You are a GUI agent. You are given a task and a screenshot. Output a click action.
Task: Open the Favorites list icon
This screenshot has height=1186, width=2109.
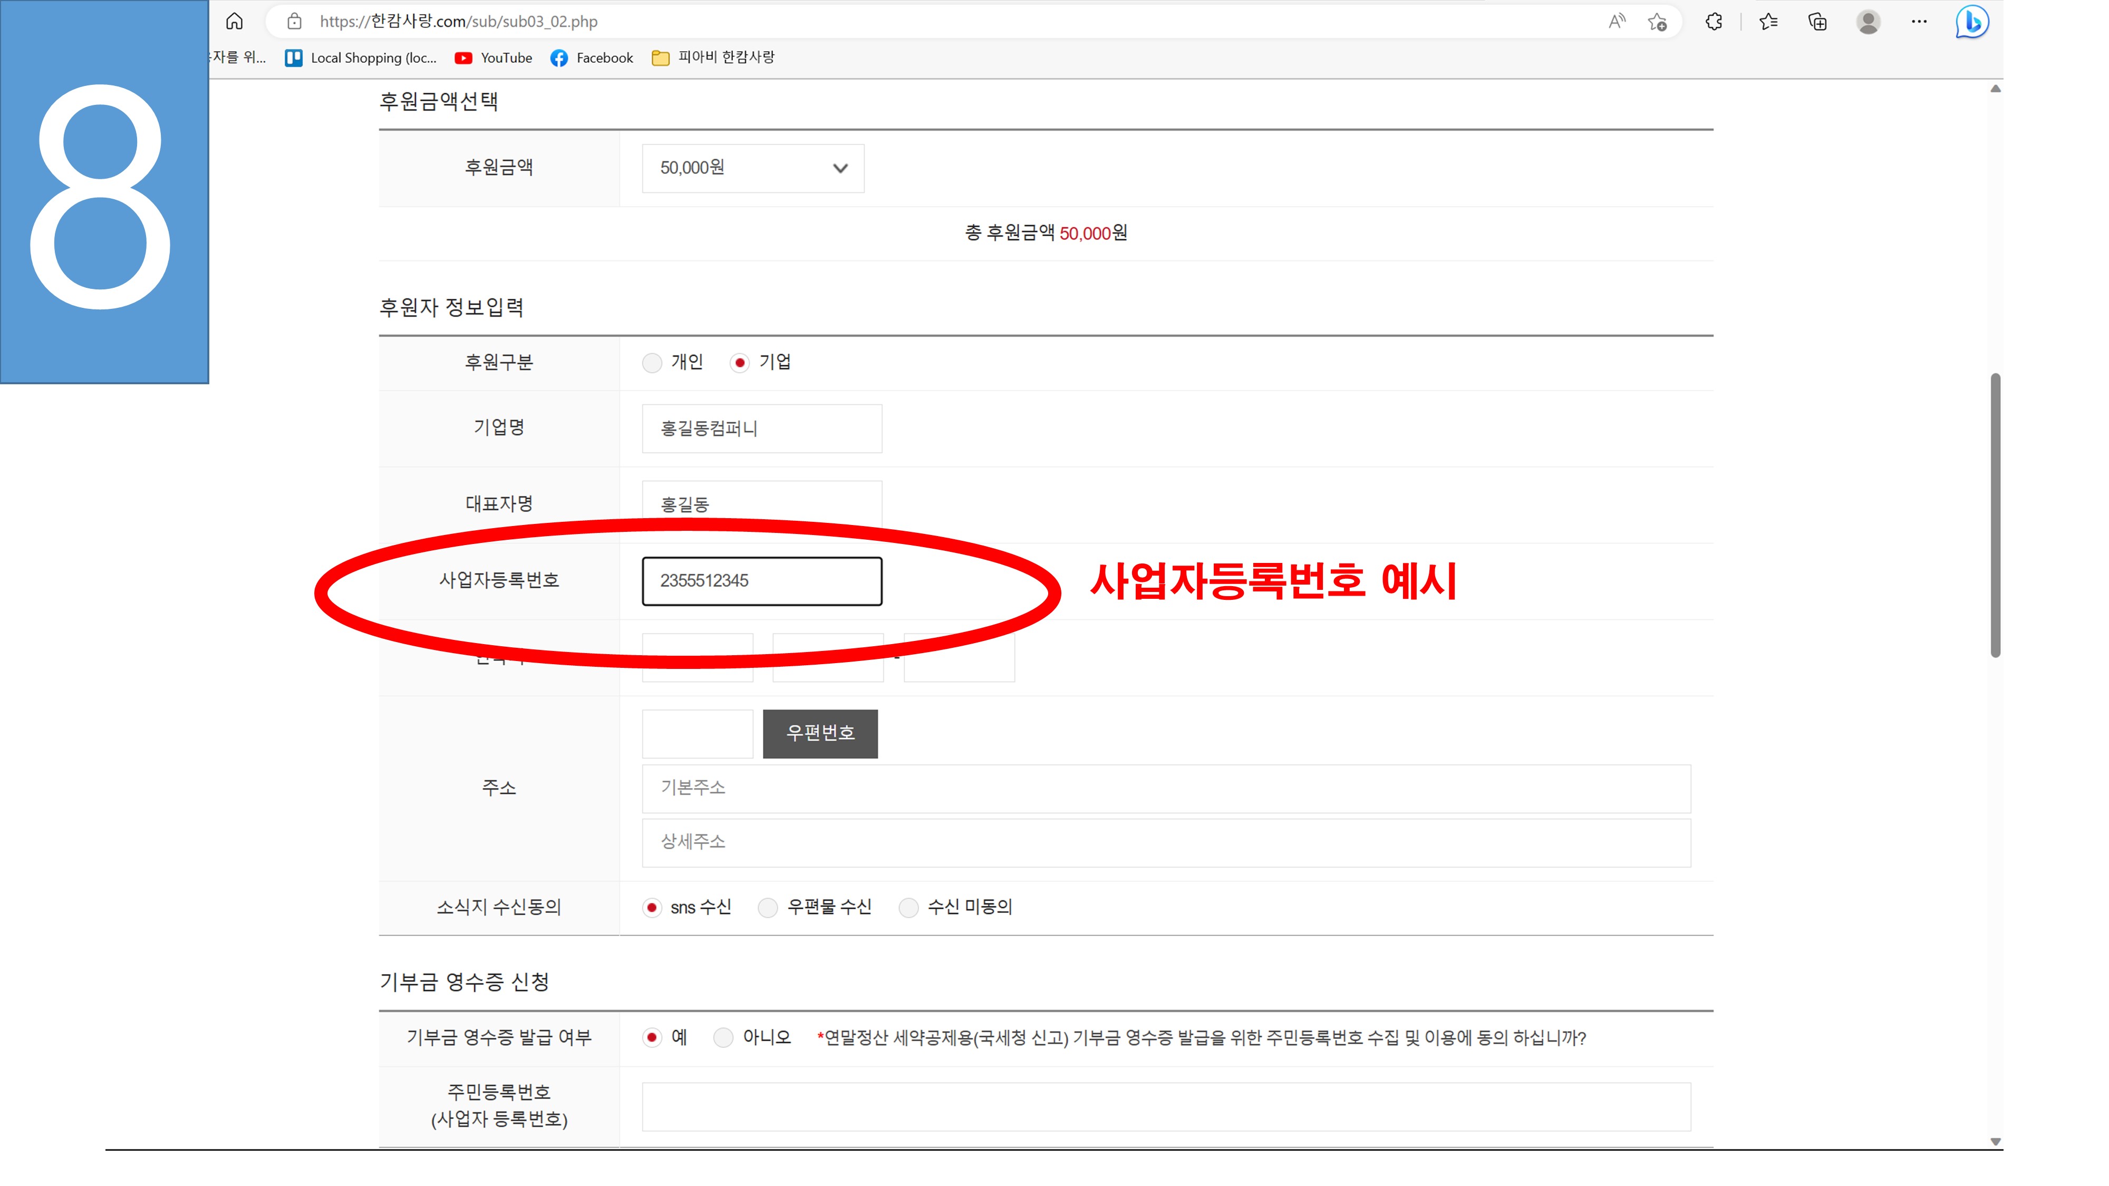coord(1768,21)
